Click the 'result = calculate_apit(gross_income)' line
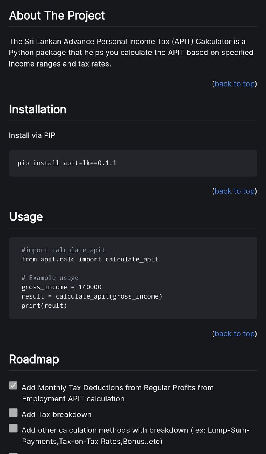This screenshot has height=454, width=266. point(92,296)
